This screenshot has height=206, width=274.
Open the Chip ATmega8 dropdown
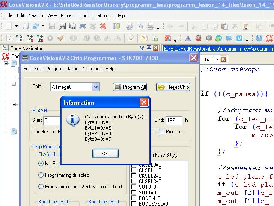point(95,87)
